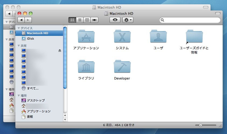This screenshot has height=134, width=227.
Task: Click back button in the background window
Action: click(x=9, y=14)
